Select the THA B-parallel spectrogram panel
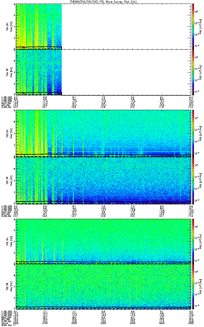This screenshot has height=327, width=204. pyautogui.click(x=103, y=72)
